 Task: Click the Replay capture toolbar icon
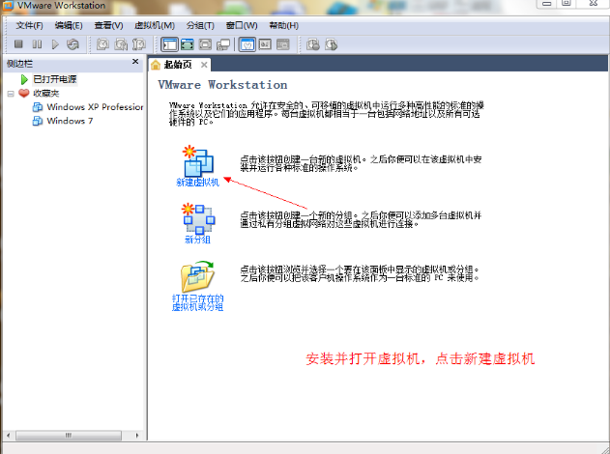(x=331, y=44)
